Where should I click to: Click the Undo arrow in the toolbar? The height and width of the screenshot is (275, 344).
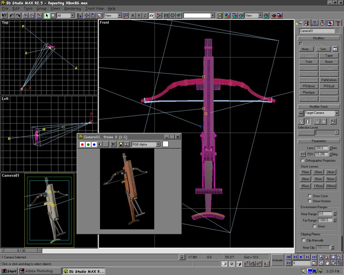pos(12,15)
